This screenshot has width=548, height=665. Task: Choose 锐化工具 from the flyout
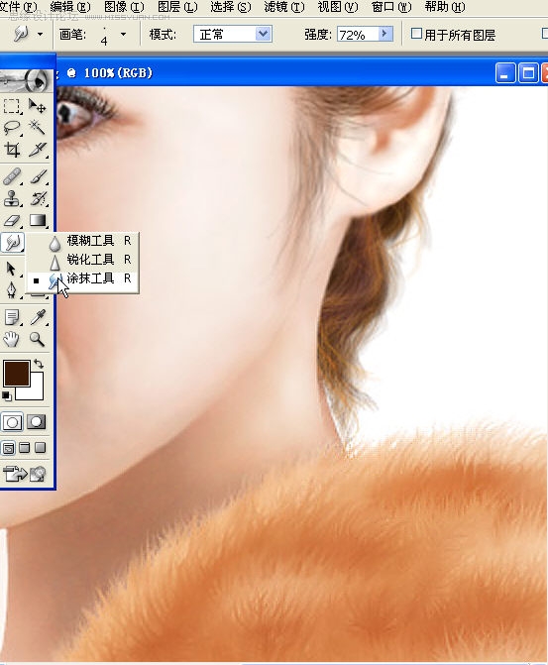point(82,260)
